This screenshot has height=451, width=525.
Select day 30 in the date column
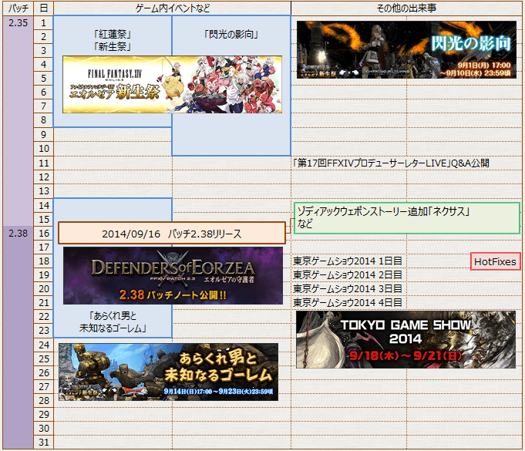(x=43, y=428)
